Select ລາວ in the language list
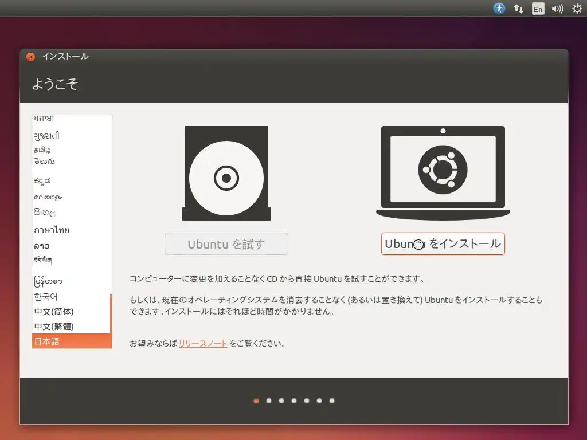 pos(71,246)
